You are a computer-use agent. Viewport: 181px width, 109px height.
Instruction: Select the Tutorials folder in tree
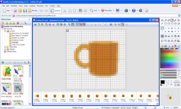[15, 42]
